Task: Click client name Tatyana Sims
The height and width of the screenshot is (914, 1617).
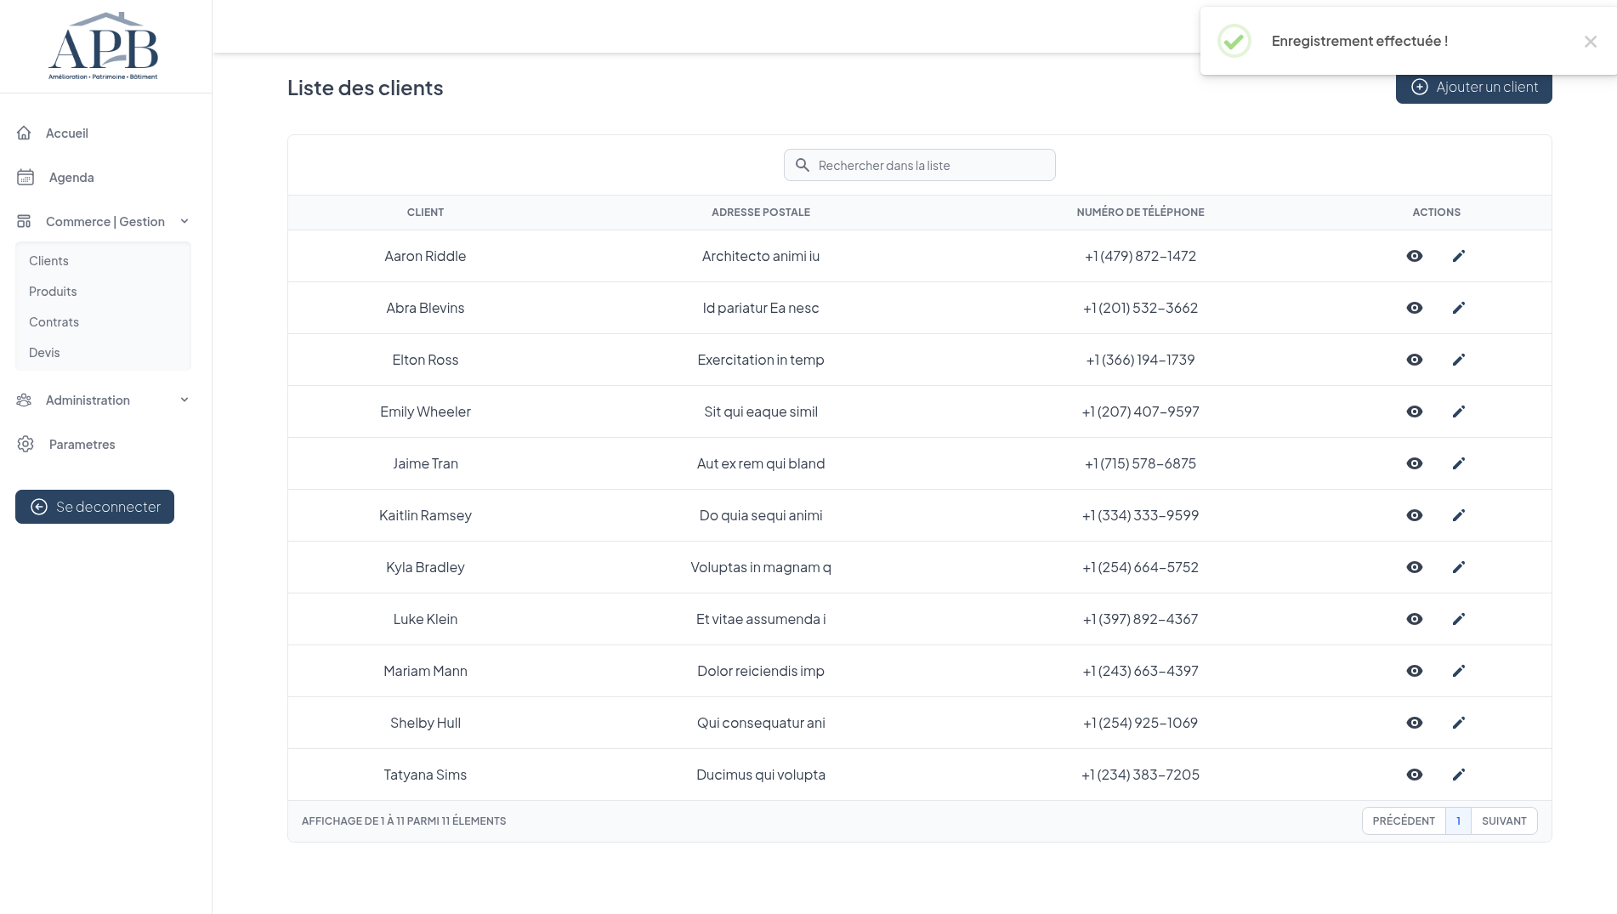Action: tap(425, 775)
